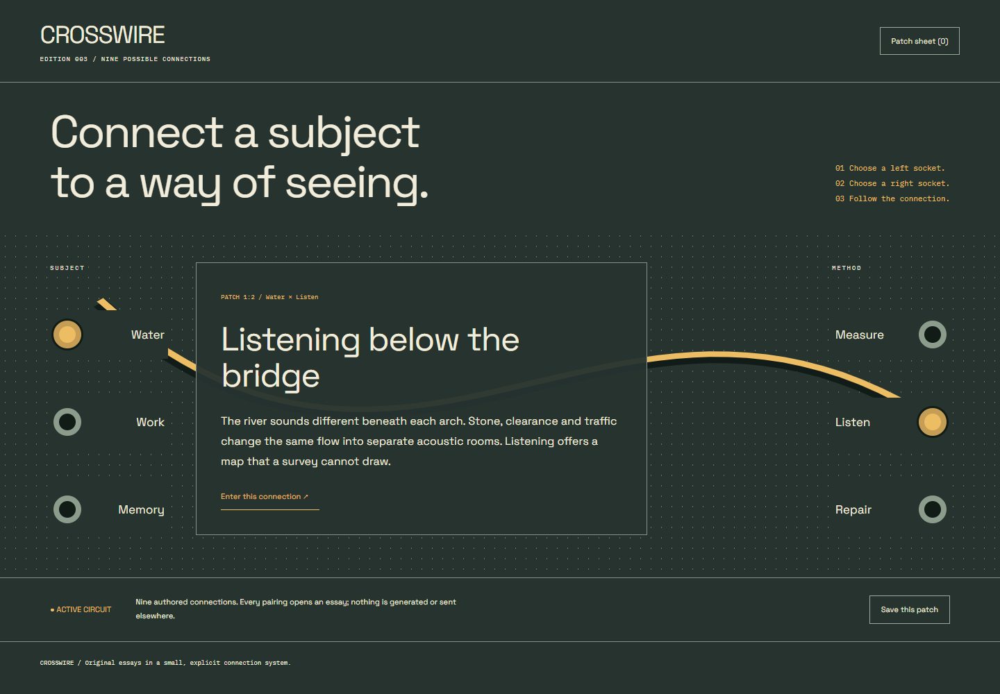Click the 'CROSSWIRE / Original essays' footer line
Image resolution: width=1000 pixels, height=694 pixels.
coord(165,663)
